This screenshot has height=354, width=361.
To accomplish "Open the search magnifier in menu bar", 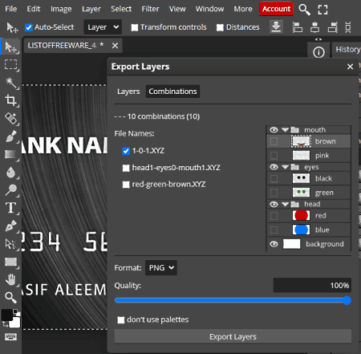I will (x=304, y=10).
